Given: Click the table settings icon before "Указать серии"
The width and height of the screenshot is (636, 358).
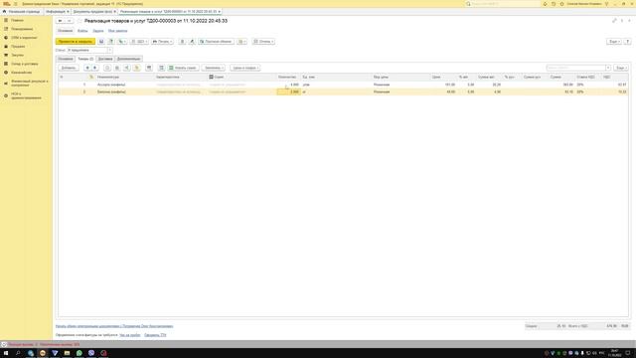Looking at the screenshot, I should (161, 68).
